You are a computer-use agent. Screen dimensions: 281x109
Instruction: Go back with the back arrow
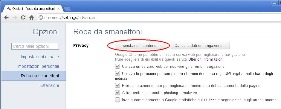point(7,18)
